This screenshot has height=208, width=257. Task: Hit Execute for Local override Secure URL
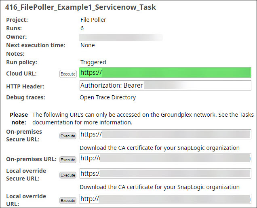pyautogui.click(x=68, y=175)
